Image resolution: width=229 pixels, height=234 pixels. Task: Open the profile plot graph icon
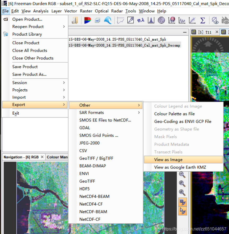[x=182, y=20]
